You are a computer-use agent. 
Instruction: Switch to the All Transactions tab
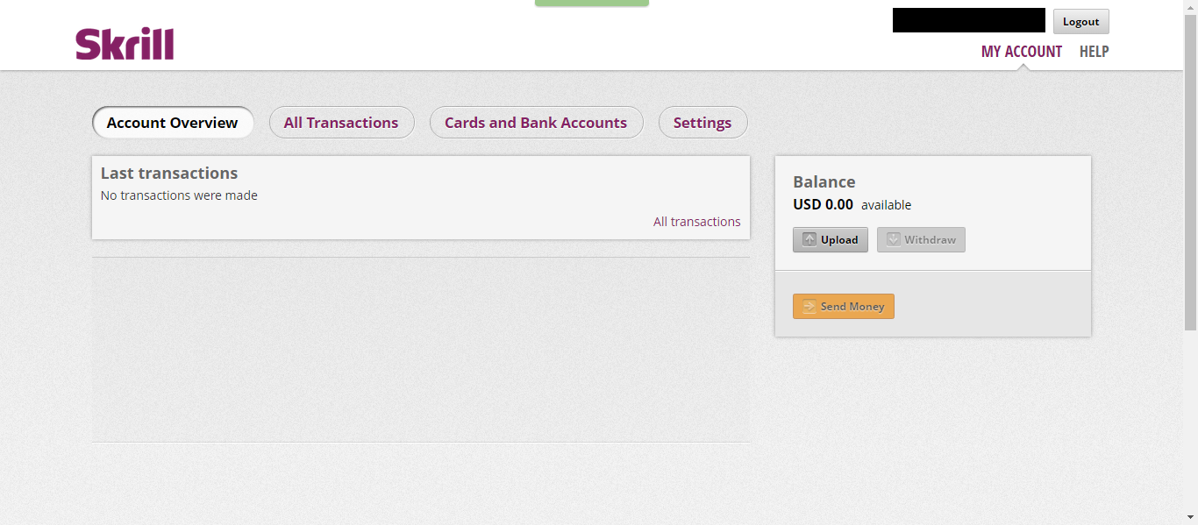point(341,123)
